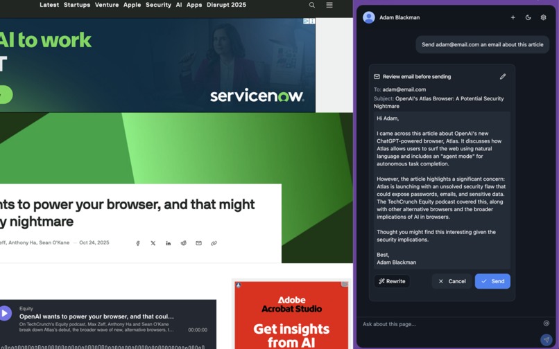Click the 00:00:00 podcast timestamp

point(198,330)
